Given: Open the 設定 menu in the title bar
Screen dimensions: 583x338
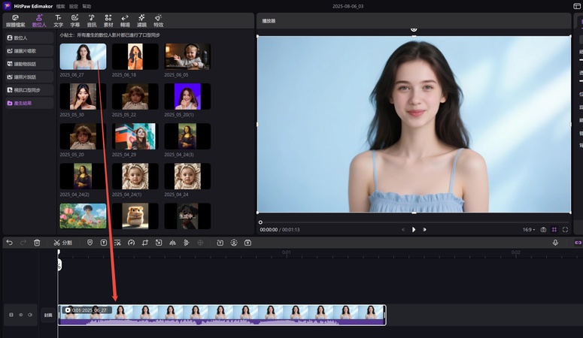Looking at the screenshot, I should [x=73, y=6].
